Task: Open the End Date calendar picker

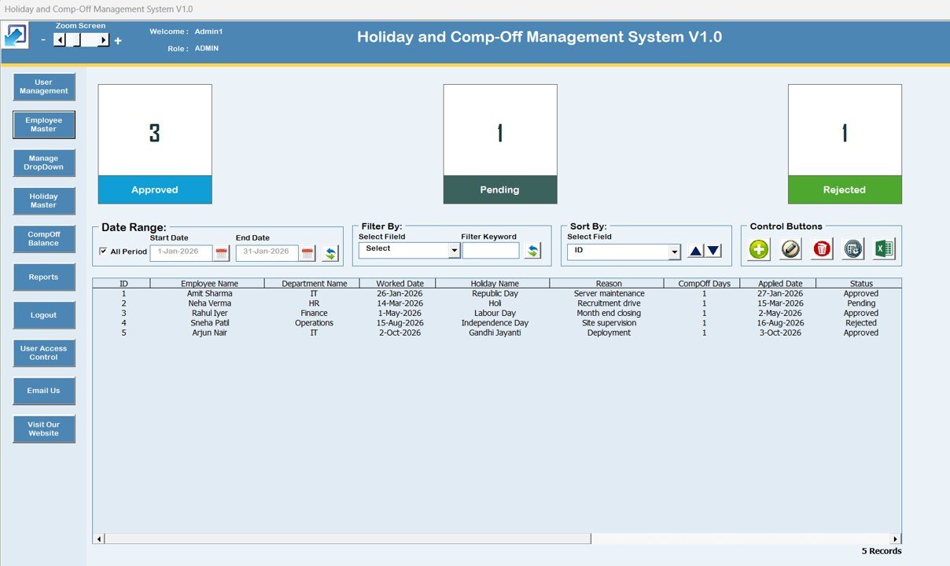Action: [x=307, y=253]
